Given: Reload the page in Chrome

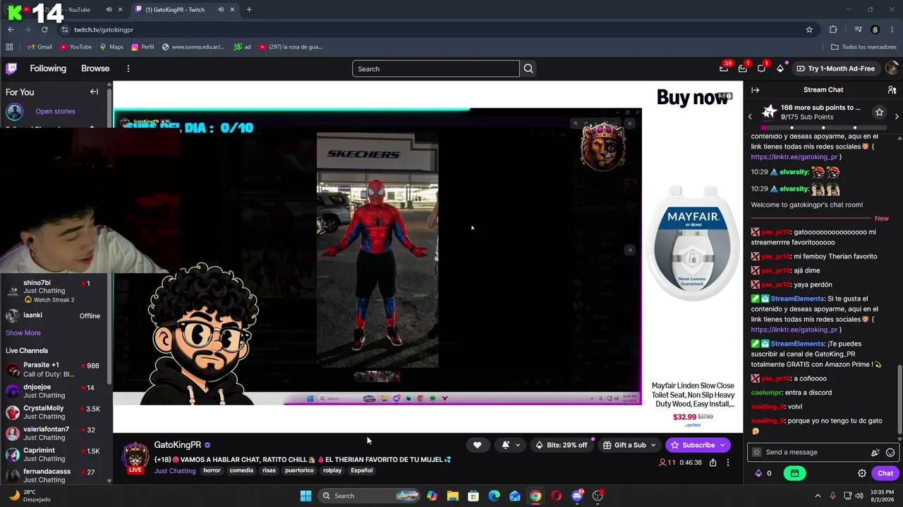Looking at the screenshot, I should pyautogui.click(x=44, y=30).
